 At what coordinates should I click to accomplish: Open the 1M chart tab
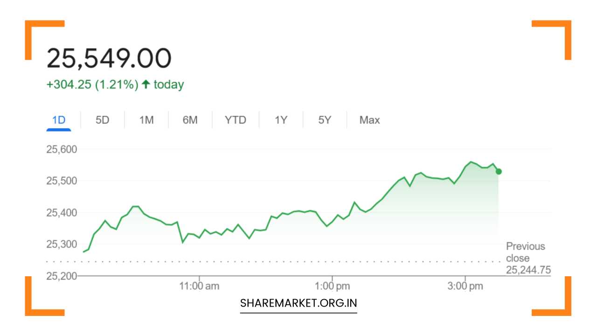(x=146, y=120)
